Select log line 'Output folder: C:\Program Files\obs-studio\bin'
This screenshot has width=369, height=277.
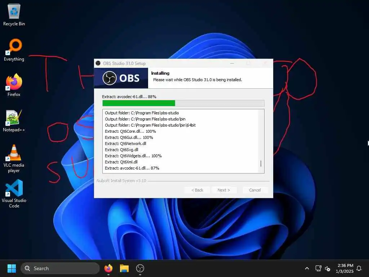tap(145, 119)
